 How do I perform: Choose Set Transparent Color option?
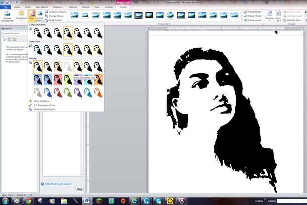coord(45,105)
